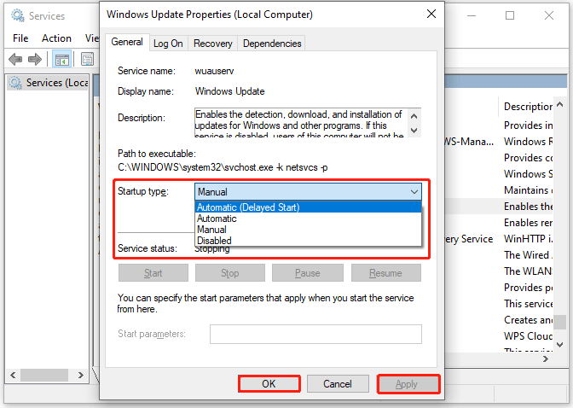This screenshot has height=408, width=573.
Task: Open the Action menu in Services
Action: pyautogui.click(x=56, y=38)
